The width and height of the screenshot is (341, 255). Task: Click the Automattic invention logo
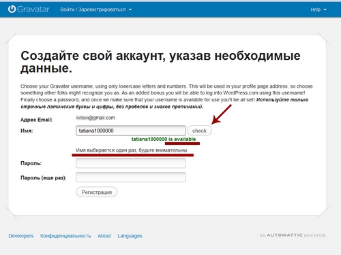(x=293, y=235)
